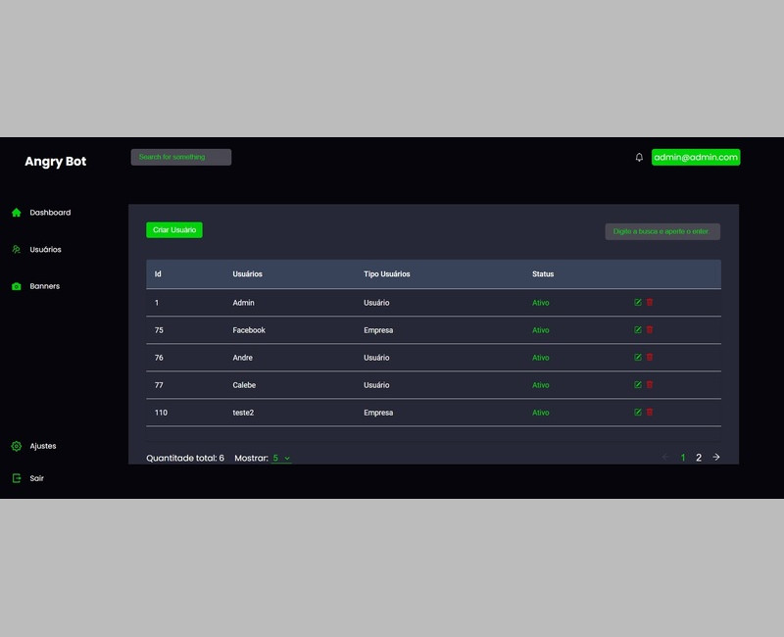
Task: Click the table search input field
Action: [662, 232]
